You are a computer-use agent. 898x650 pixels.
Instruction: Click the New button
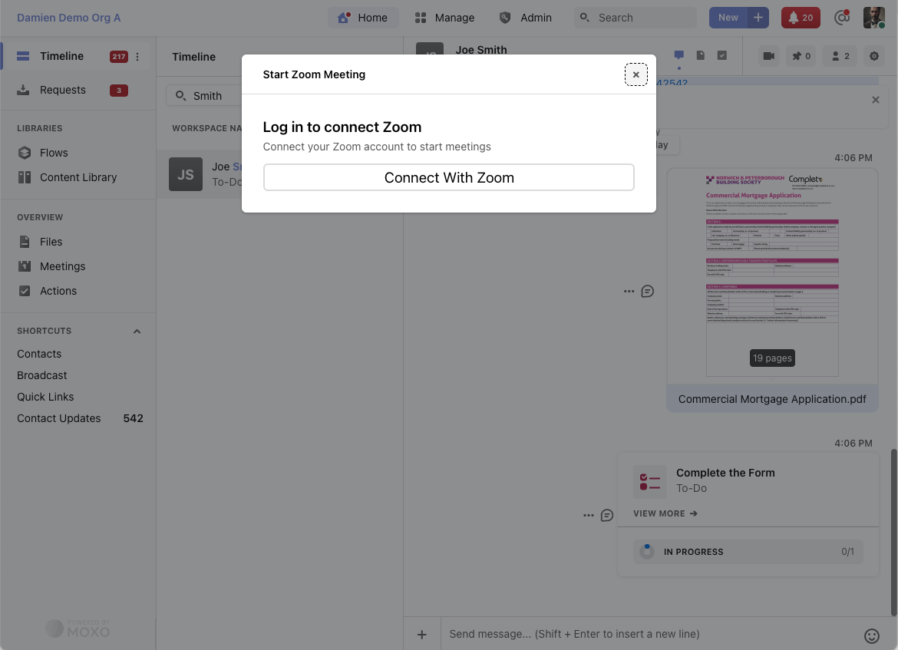pyautogui.click(x=728, y=18)
